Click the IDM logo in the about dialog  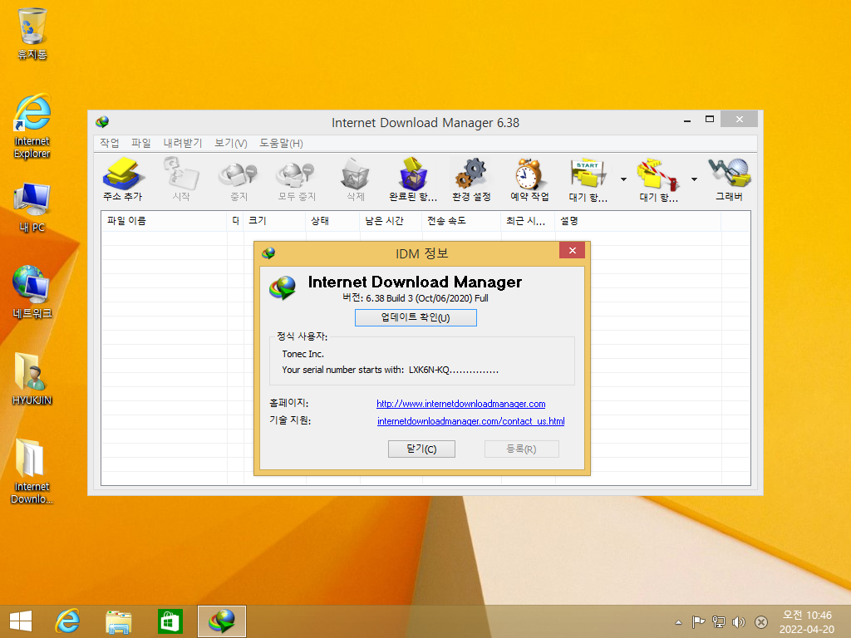pyautogui.click(x=283, y=287)
